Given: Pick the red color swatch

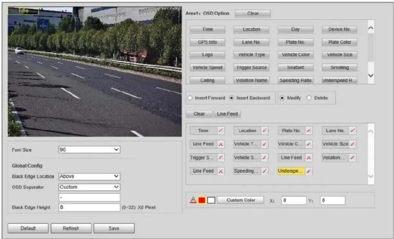Looking at the screenshot, I should [202, 200].
